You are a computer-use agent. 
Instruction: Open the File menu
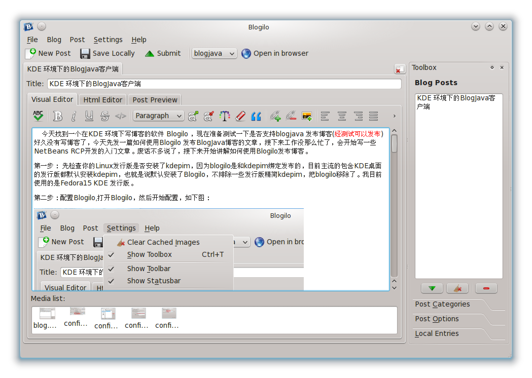tap(32, 40)
